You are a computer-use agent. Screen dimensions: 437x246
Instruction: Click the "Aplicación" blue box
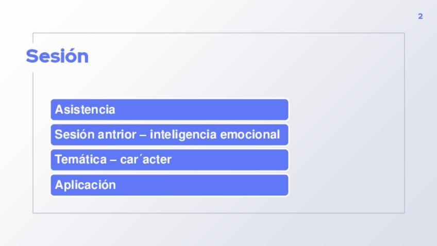[x=170, y=185]
